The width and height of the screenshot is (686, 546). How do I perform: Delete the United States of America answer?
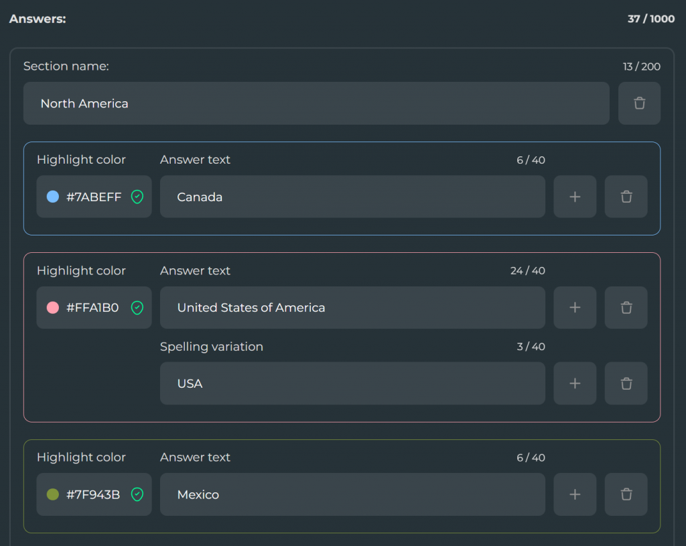pyautogui.click(x=626, y=307)
